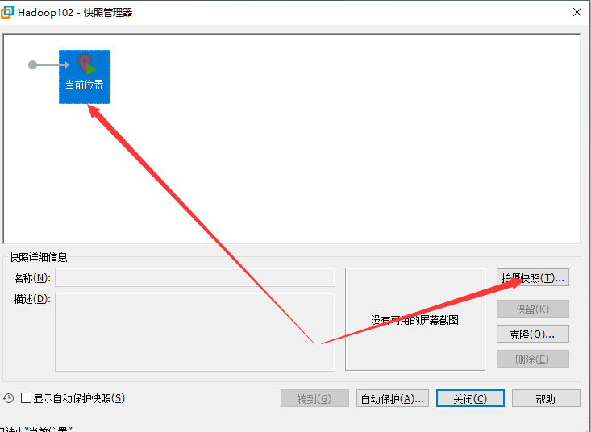This screenshot has height=432, width=591.
Task: Click the 拍摄快照(T)... button
Action: click(x=533, y=278)
